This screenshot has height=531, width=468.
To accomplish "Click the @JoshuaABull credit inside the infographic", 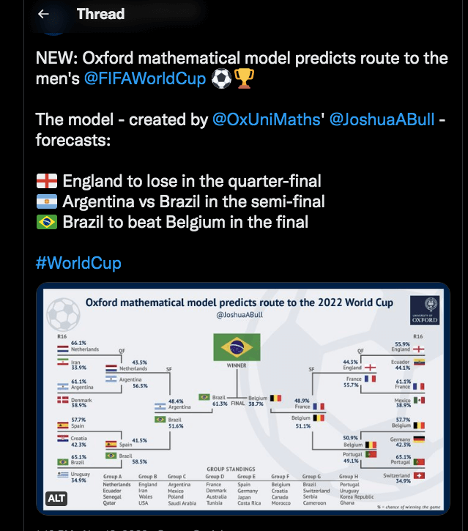I will tap(239, 315).
